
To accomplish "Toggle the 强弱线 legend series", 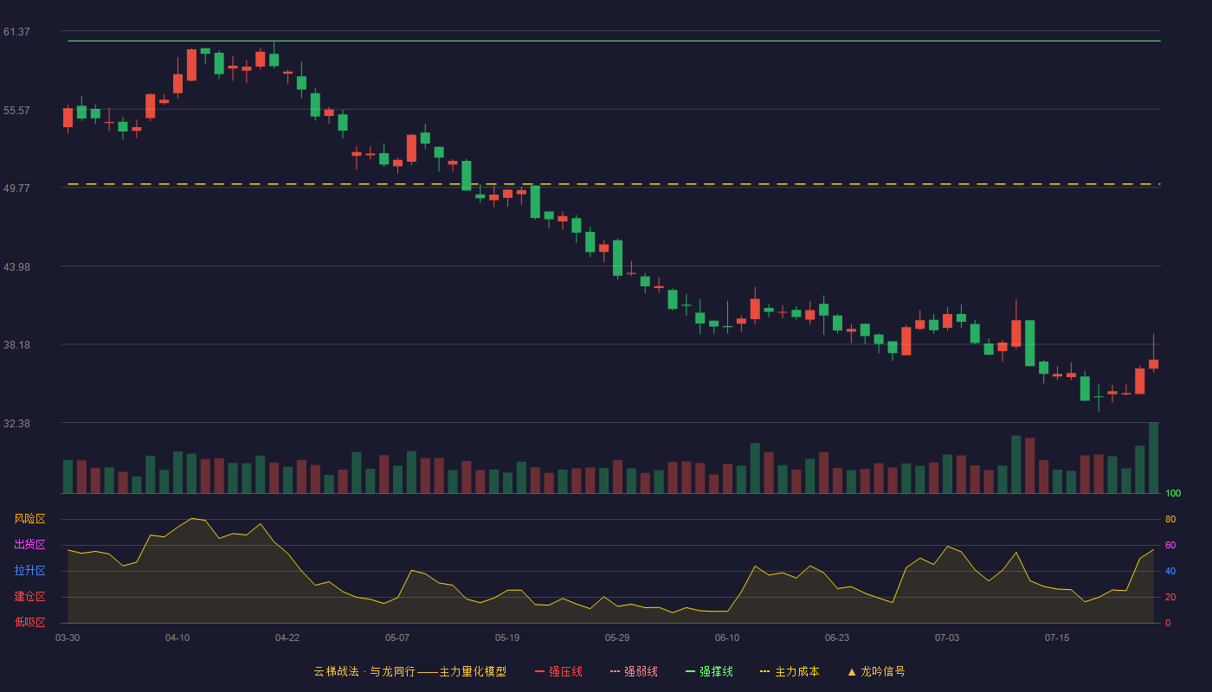I will 634,671.
